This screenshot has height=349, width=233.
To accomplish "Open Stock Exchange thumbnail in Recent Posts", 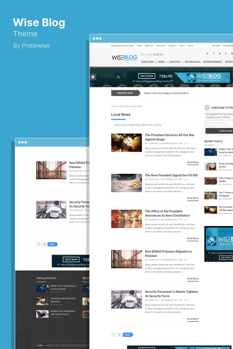I will point(210,167).
